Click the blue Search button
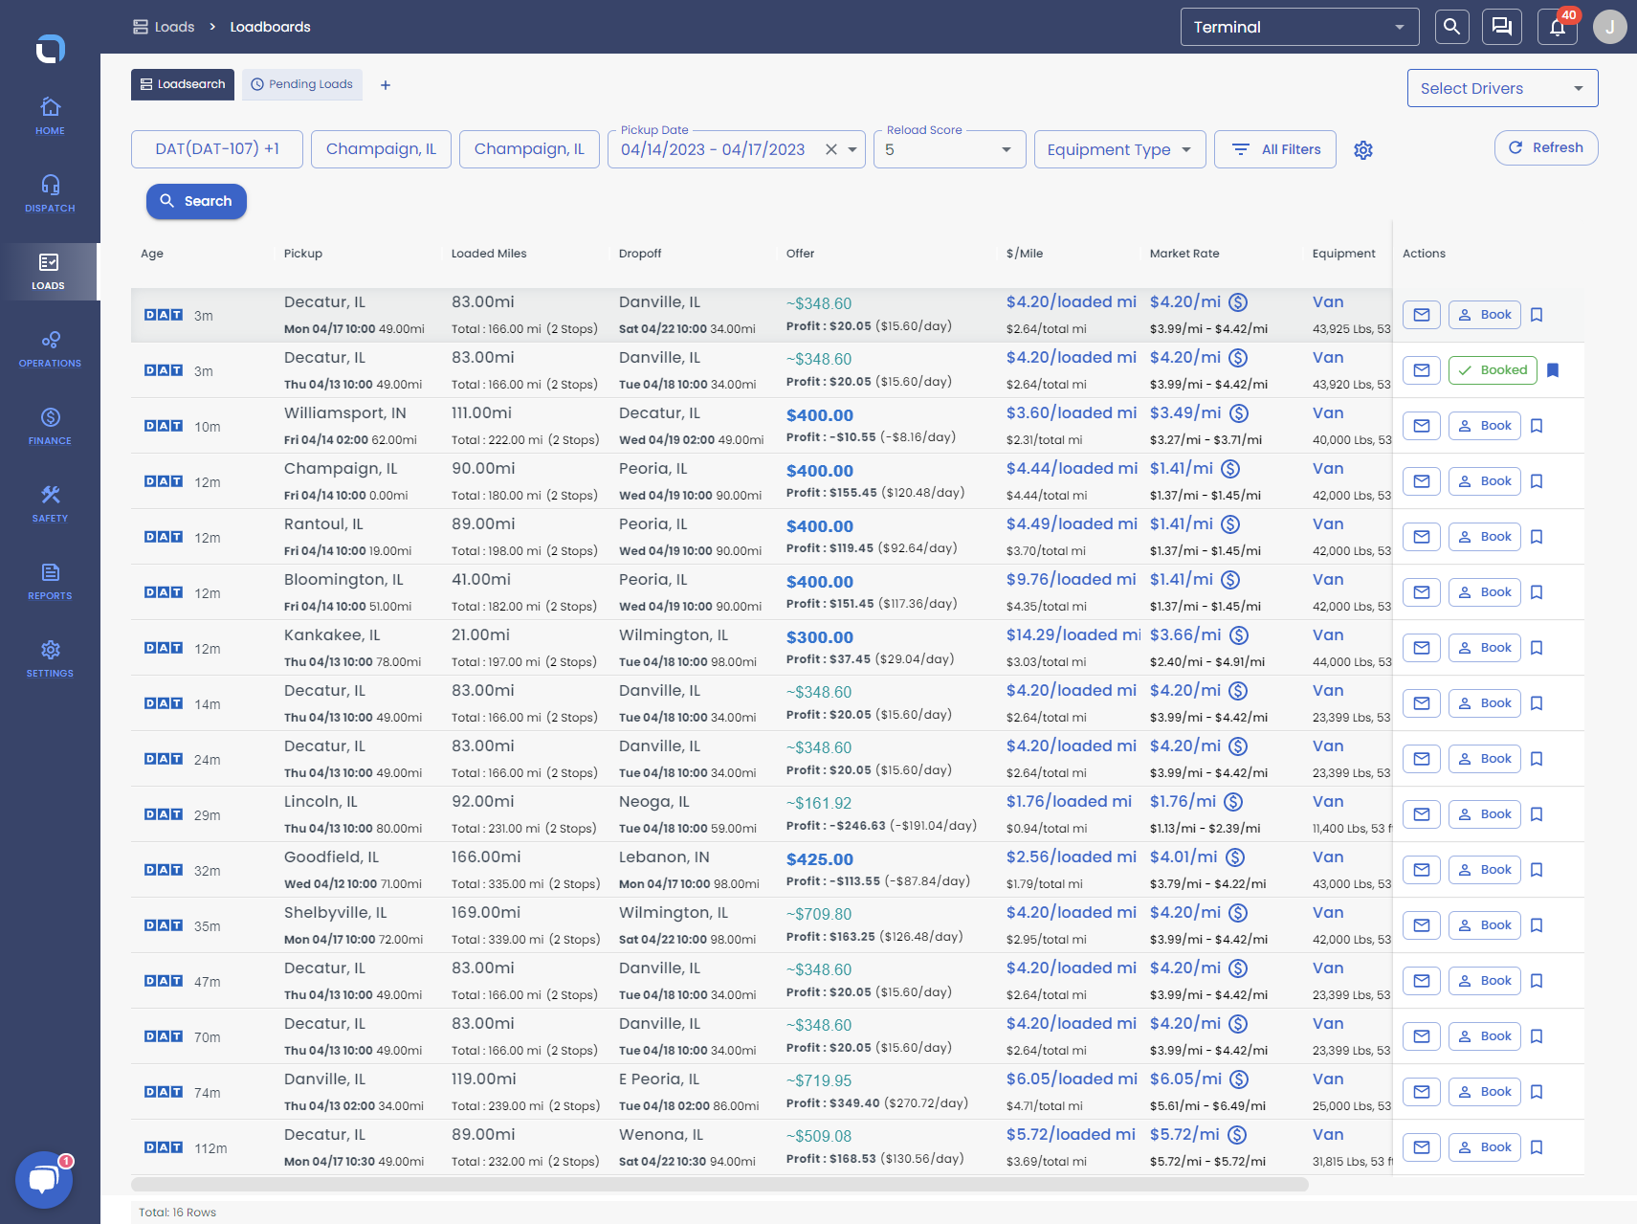 196,201
